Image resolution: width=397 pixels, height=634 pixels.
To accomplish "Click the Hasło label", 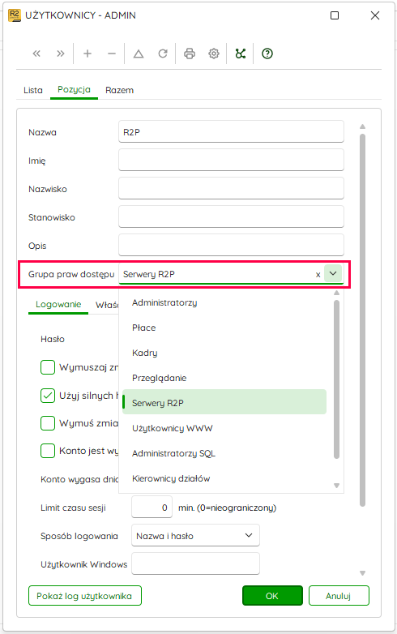I will click(x=53, y=339).
